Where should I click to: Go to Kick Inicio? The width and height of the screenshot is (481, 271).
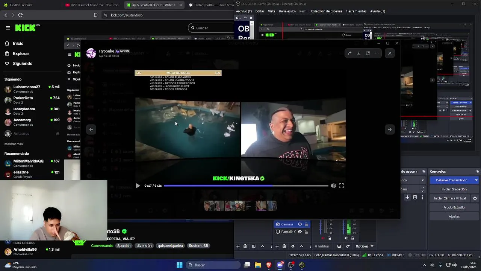(18, 44)
